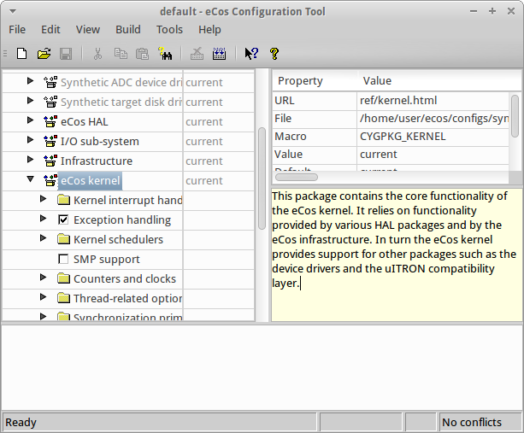The height and width of the screenshot is (433, 524).
Task: Expand the Infrastructure tree node
Action: pos(31,159)
